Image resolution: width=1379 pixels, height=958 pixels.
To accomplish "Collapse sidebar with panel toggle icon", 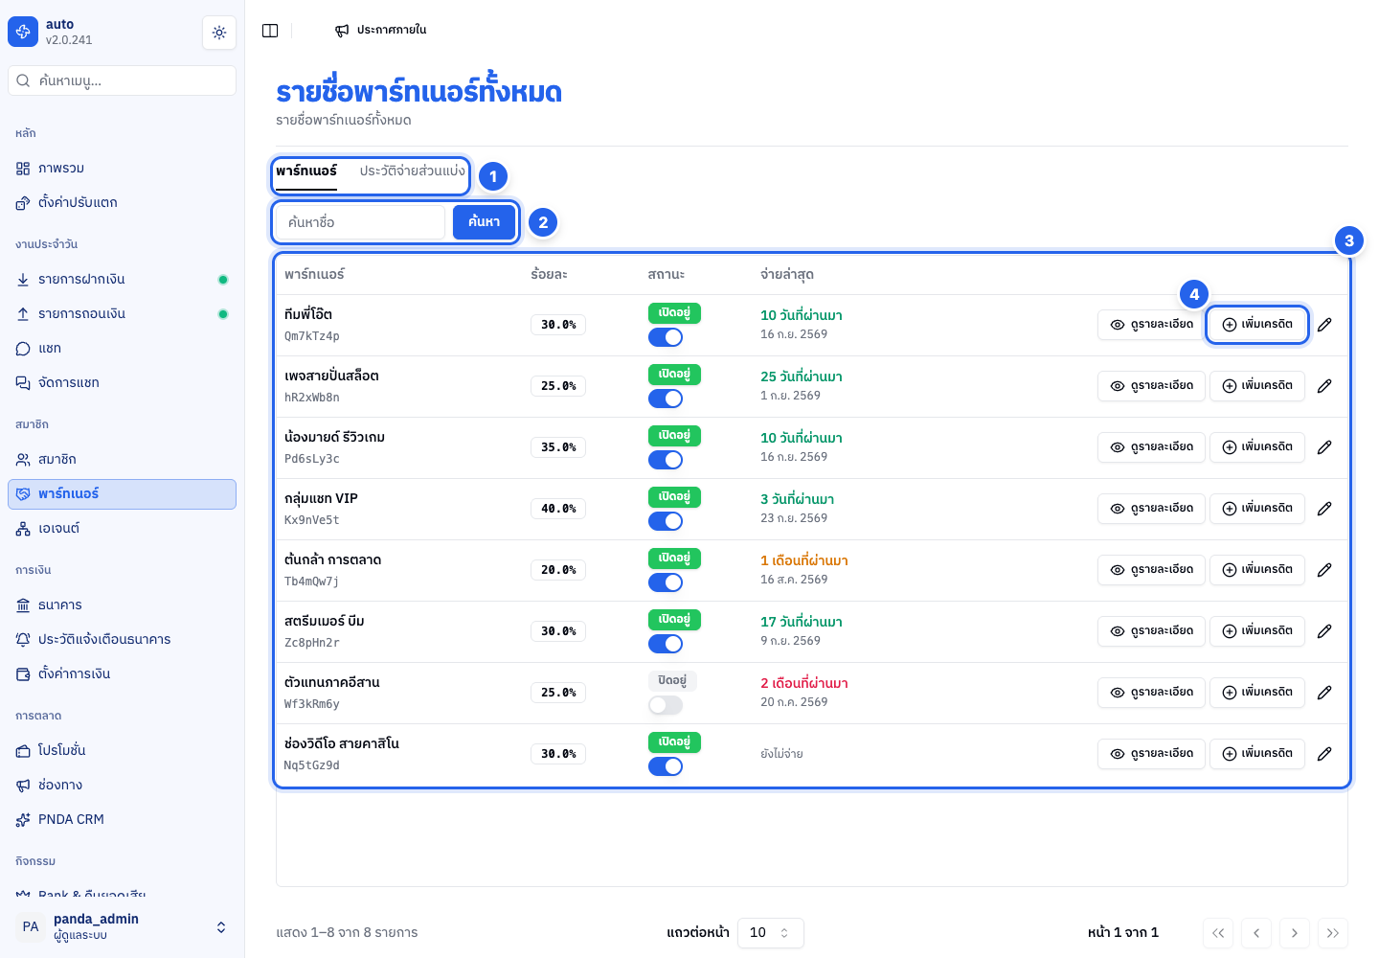I will 270,31.
